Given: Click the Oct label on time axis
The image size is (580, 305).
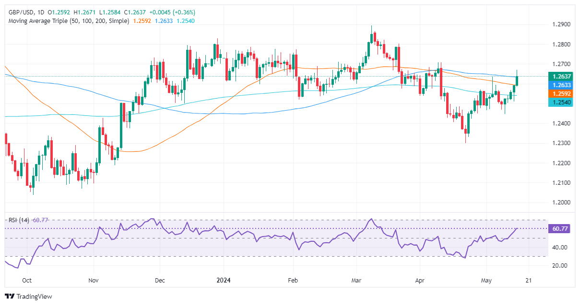Looking at the screenshot, I should click(x=27, y=281).
